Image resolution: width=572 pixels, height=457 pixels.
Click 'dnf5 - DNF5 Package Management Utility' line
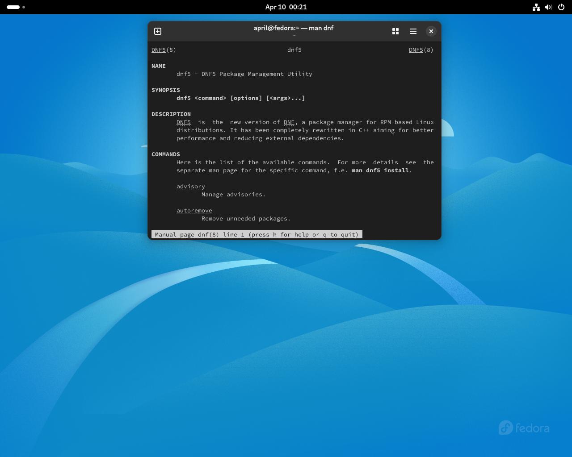(244, 74)
